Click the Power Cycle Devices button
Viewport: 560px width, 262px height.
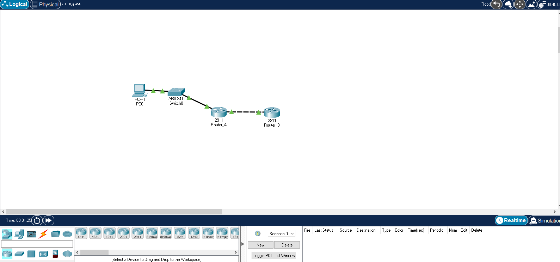pos(37,220)
